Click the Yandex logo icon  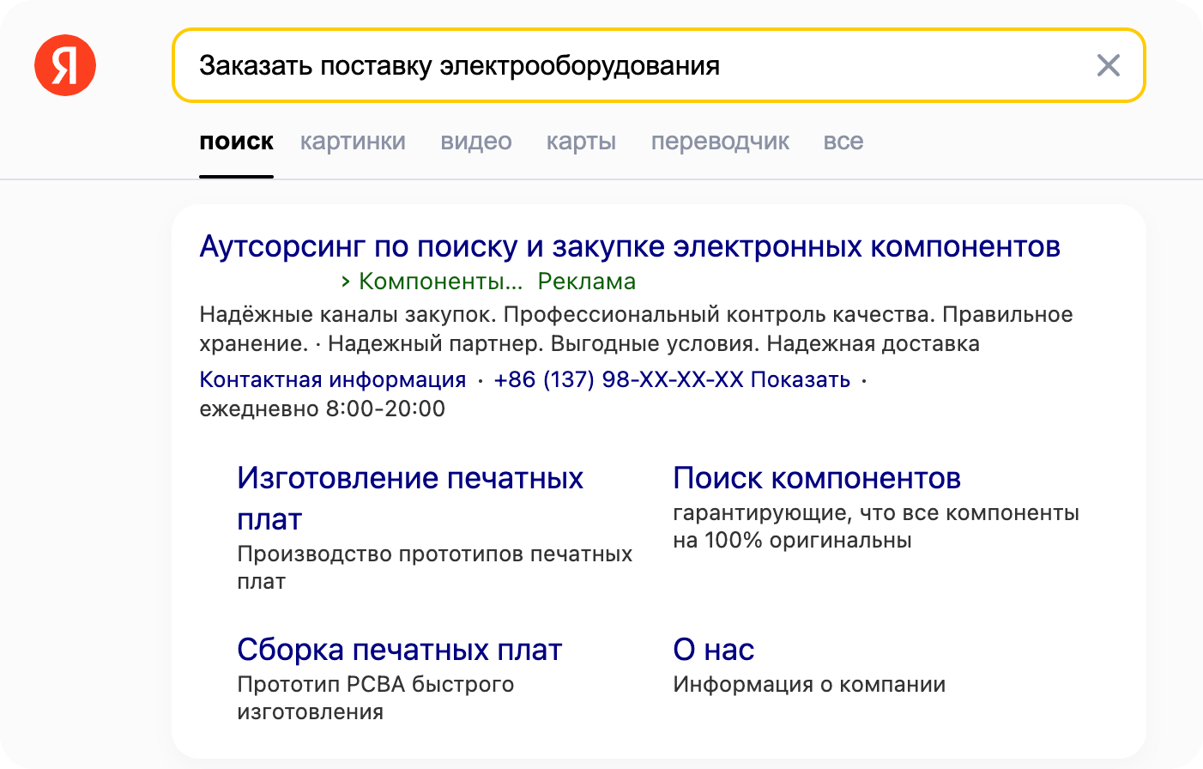click(65, 65)
